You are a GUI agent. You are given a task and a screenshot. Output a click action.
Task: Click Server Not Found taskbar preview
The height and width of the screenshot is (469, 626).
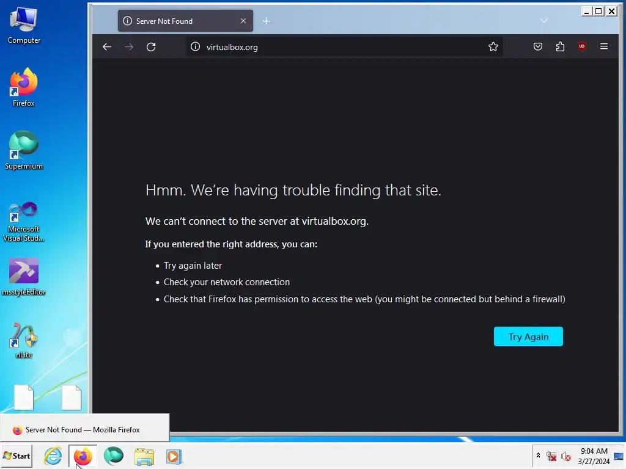point(84,429)
